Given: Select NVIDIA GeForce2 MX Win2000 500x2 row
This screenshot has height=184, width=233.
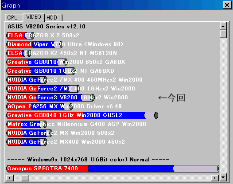Looking at the screenshot, I should 61,133.
